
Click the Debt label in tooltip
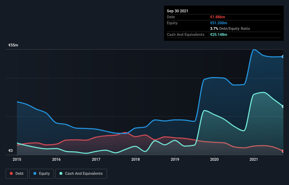171,17
